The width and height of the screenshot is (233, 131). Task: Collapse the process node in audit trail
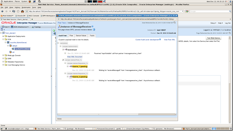coord(58,43)
